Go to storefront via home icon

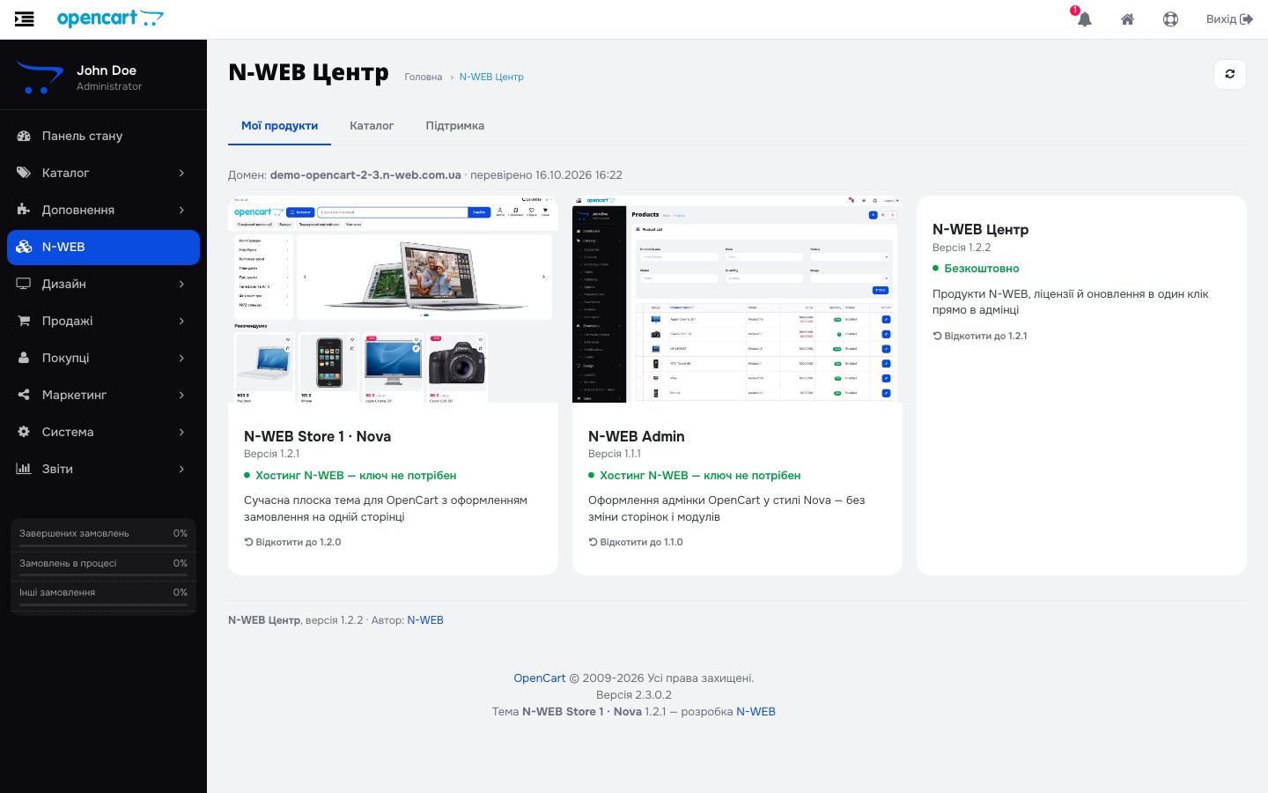1127,19
